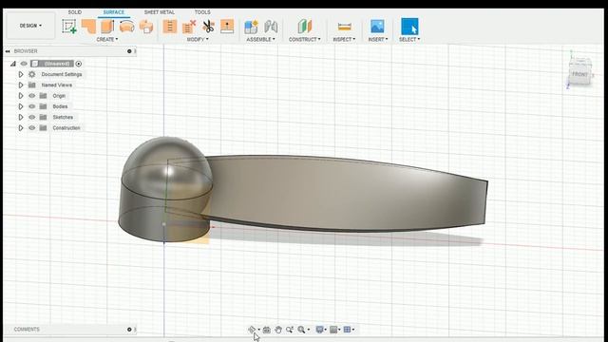Click the ViewCube Front face

(580, 74)
